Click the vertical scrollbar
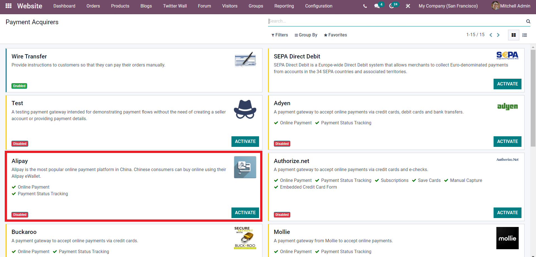The width and height of the screenshot is (536, 257). pyautogui.click(x=533, y=98)
